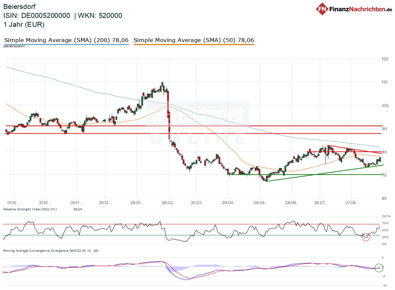The image size is (395, 290).
Task: Click the 100 % RSI axis label
Action: 386,216
